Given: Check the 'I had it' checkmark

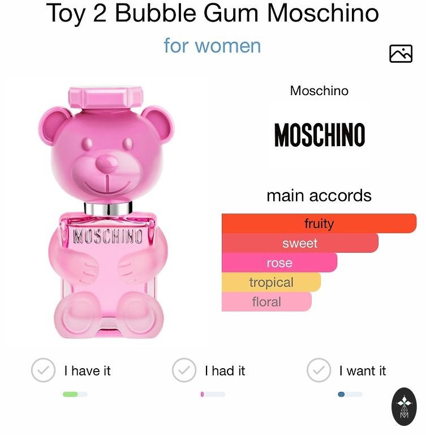Looking at the screenshot, I should pos(184,370).
